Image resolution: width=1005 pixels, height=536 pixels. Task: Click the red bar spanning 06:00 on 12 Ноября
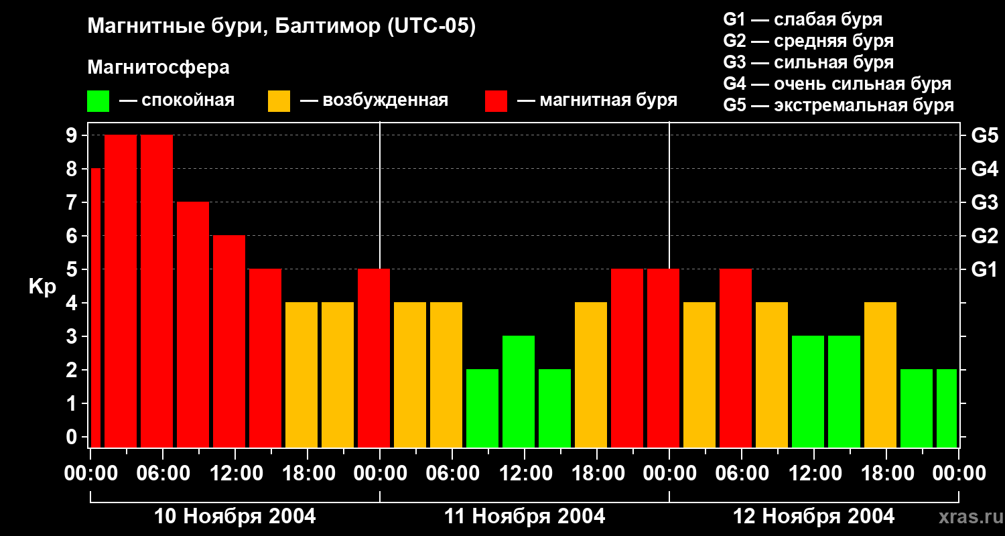pyautogui.click(x=736, y=358)
